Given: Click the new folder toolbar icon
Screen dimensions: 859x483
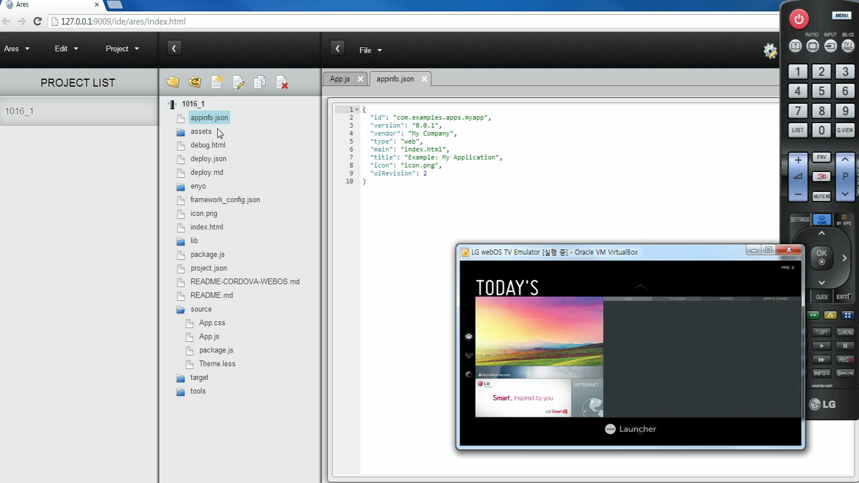Looking at the screenshot, I should pyautogui.click(x=173, y=82).
